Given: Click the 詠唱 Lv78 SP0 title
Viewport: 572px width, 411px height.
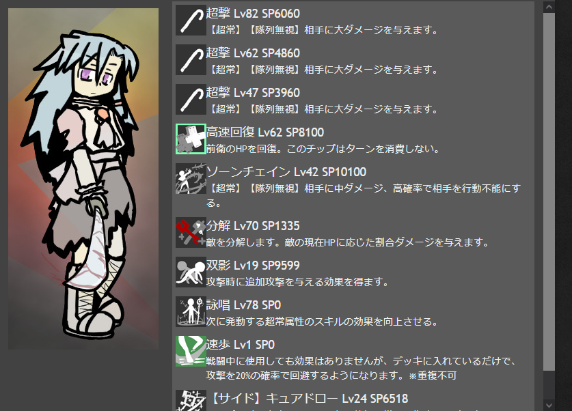Looking at the screenshot, I should (243, 305).
